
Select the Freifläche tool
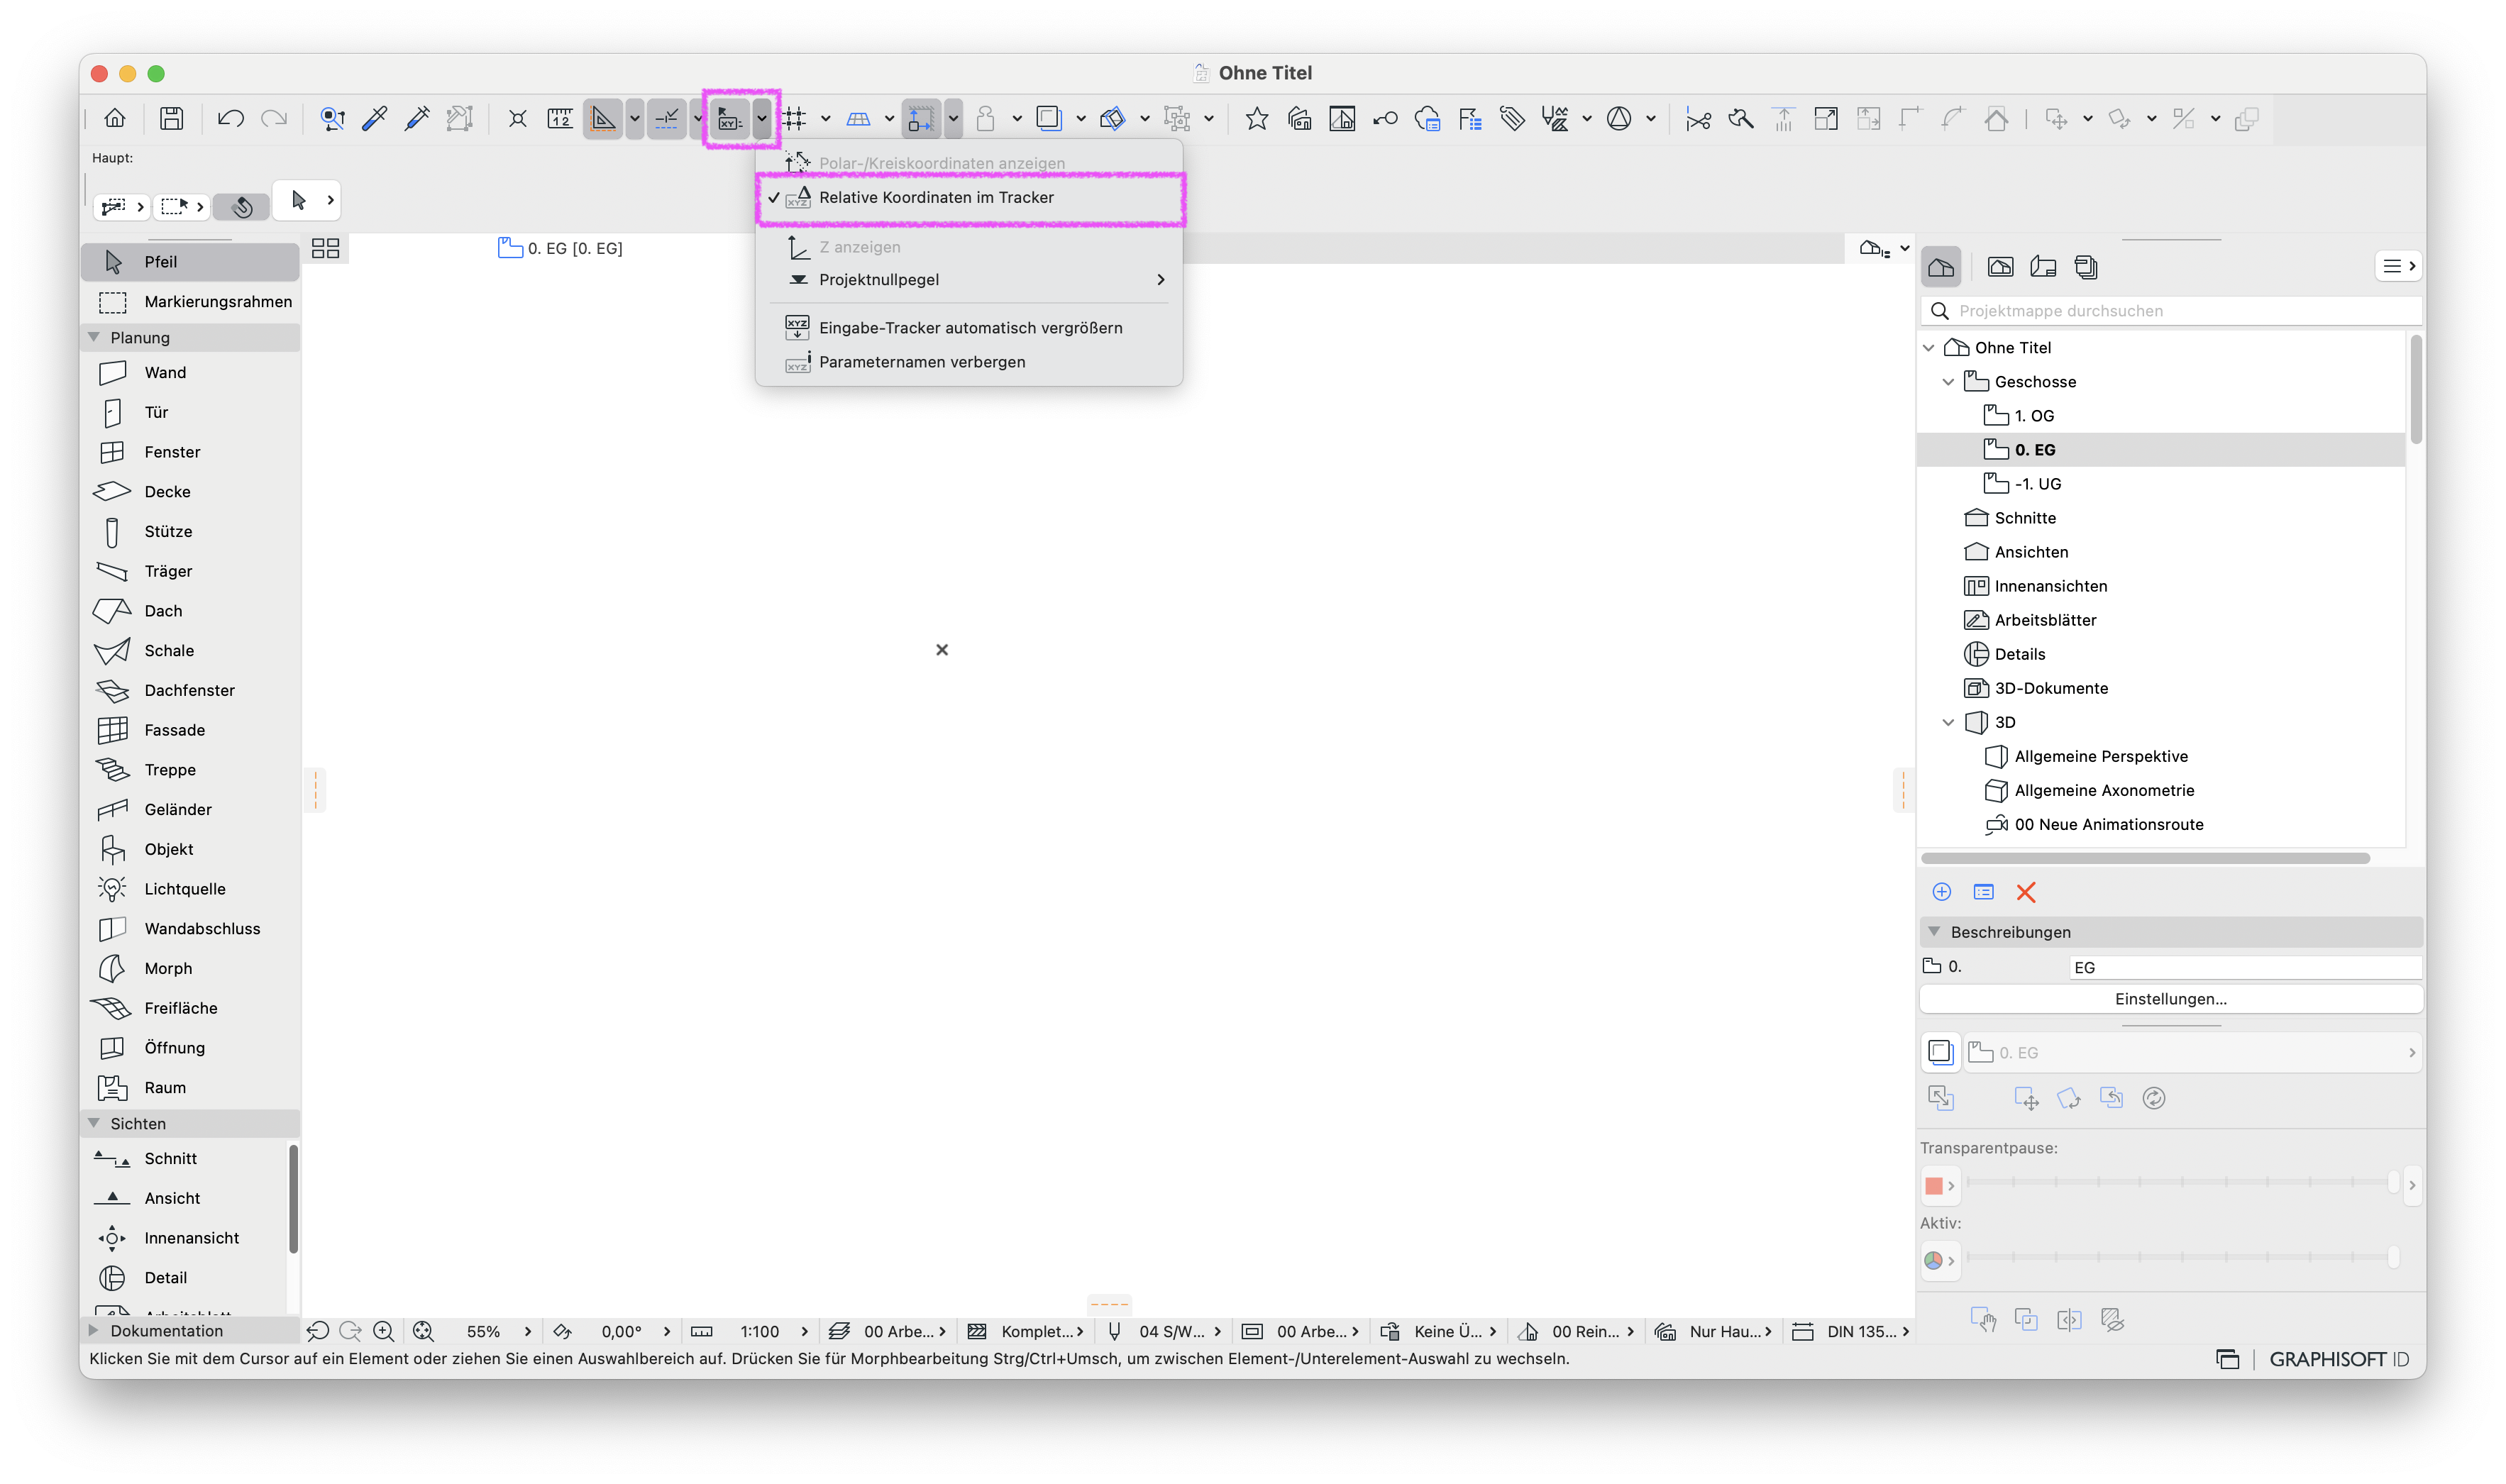(190, 1008)
